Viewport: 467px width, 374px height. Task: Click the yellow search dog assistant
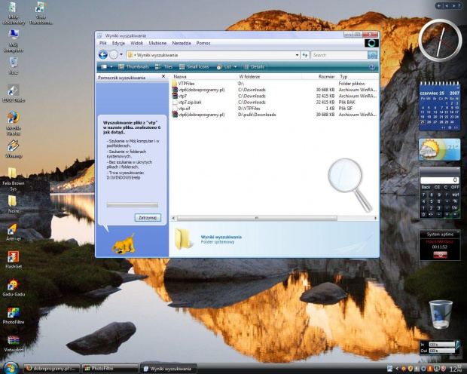[124, 244]
